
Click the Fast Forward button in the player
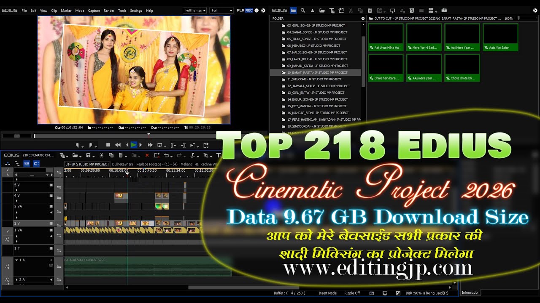pos(150,145)
